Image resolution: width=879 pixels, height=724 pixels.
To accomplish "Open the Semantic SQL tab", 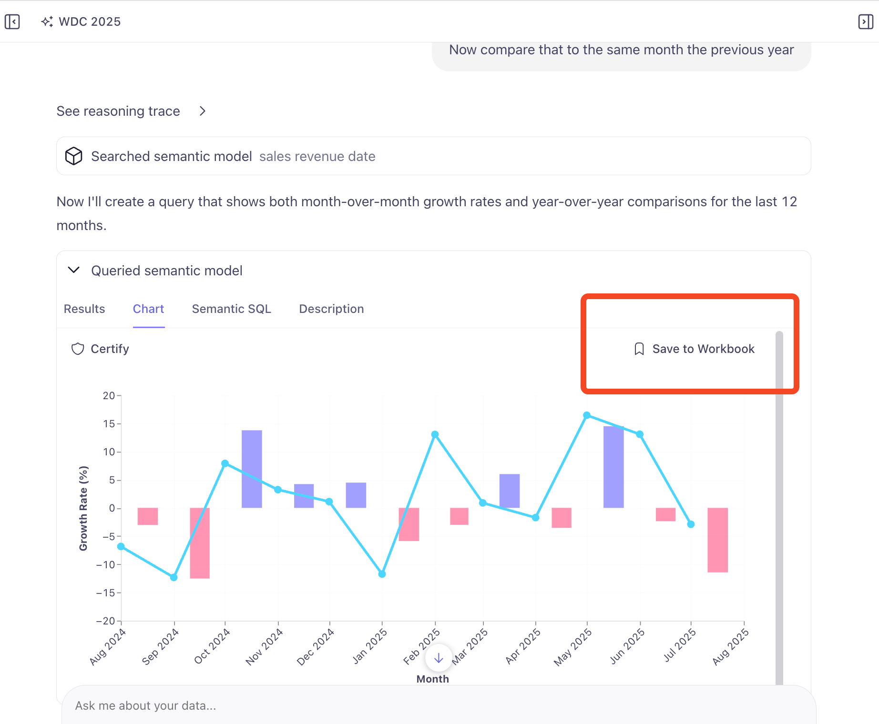I will pos(231,309).
